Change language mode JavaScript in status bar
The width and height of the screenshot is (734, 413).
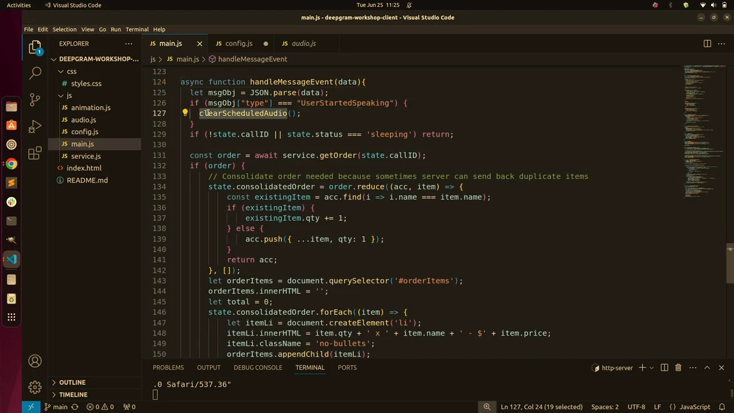click(694, 407)
